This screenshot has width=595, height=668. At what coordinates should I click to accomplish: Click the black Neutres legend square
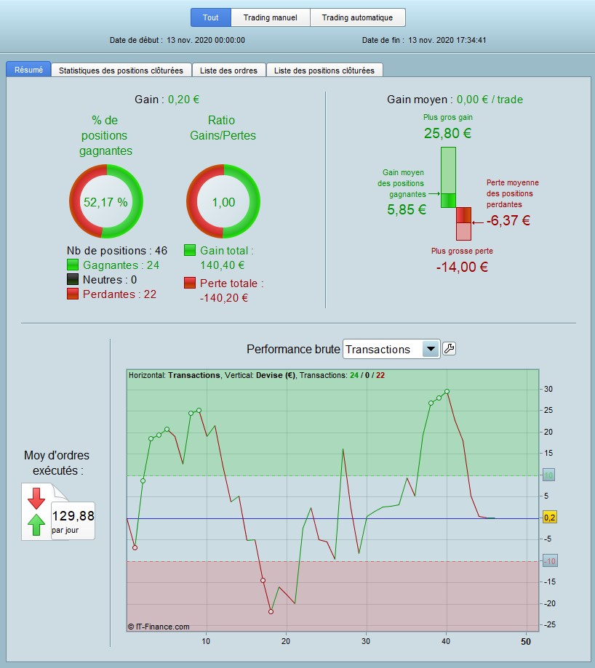pos(73,279)
